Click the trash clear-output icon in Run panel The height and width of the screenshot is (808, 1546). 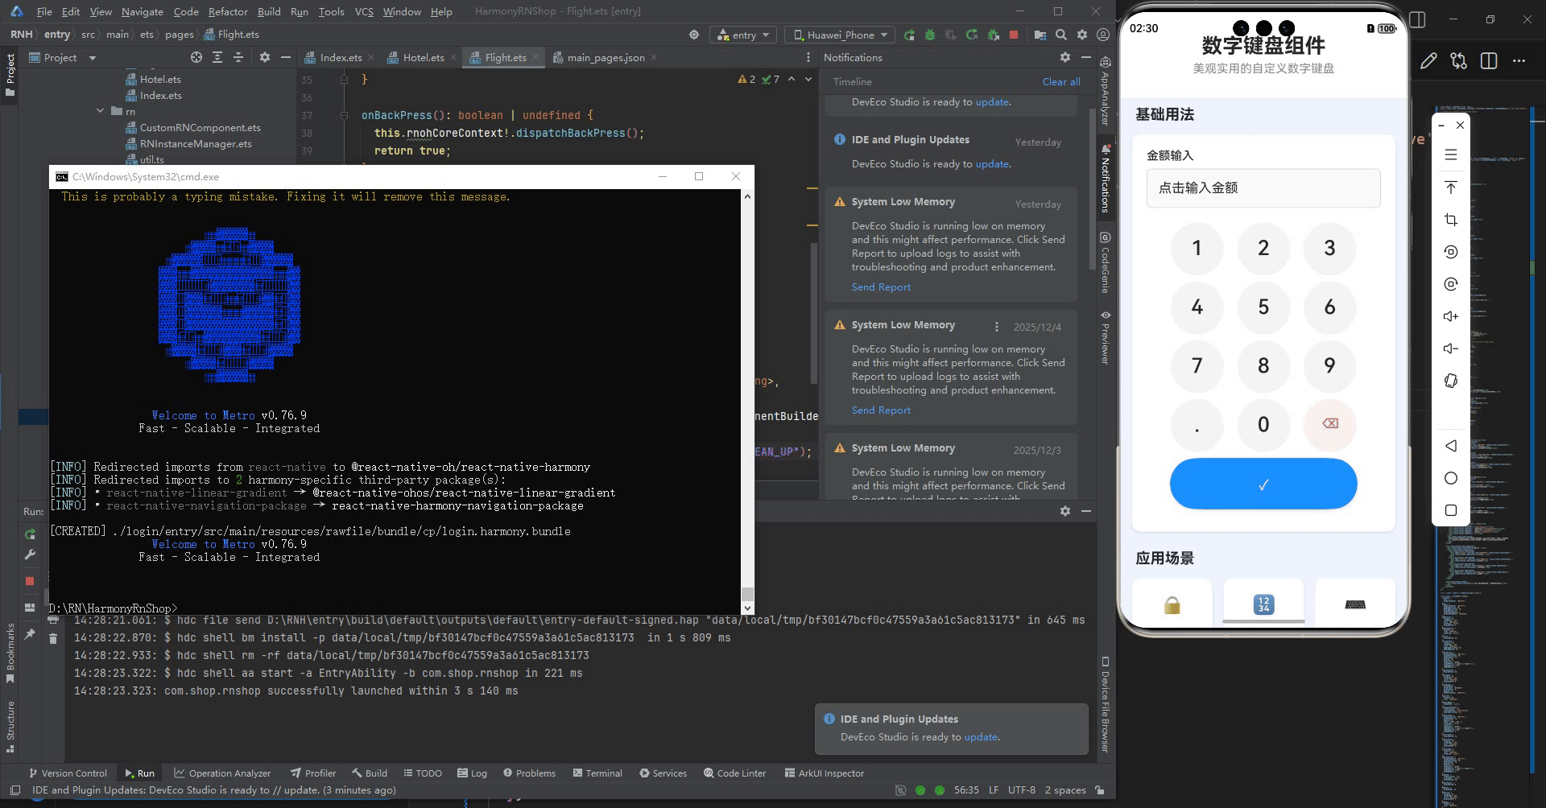(53, 638)
